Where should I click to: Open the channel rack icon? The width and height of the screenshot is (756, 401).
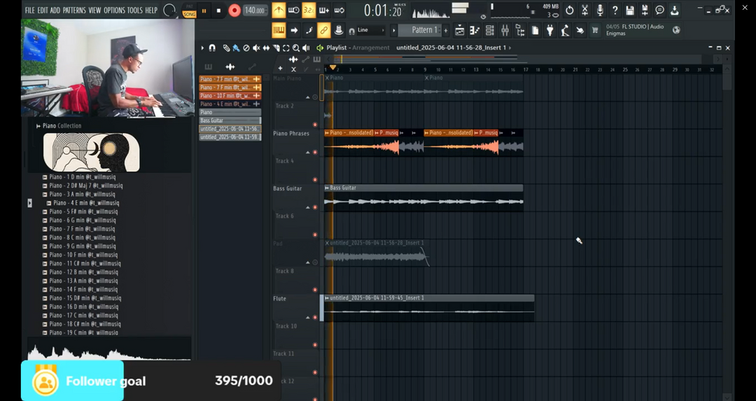(x=489, y=30)
